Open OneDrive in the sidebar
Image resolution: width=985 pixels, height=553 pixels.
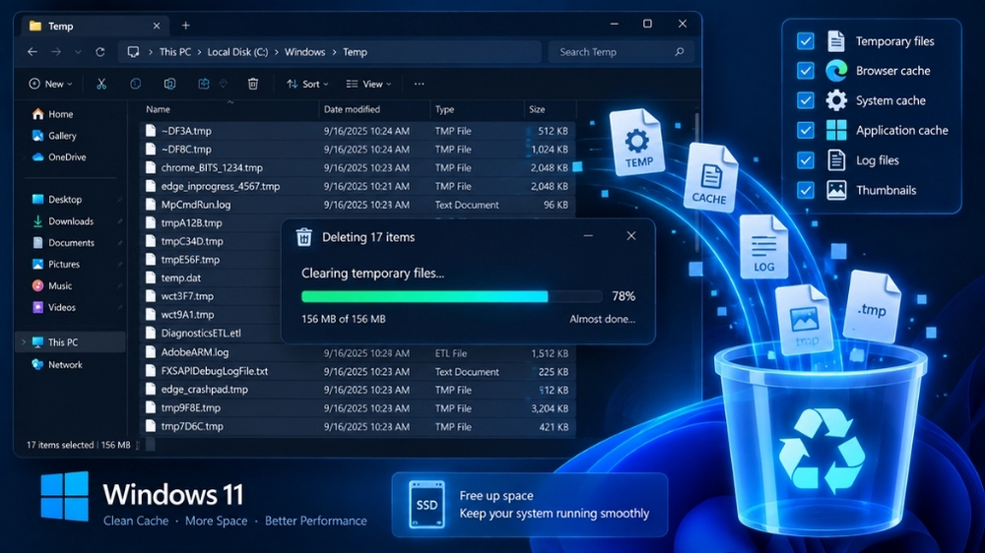coord(59,156)
